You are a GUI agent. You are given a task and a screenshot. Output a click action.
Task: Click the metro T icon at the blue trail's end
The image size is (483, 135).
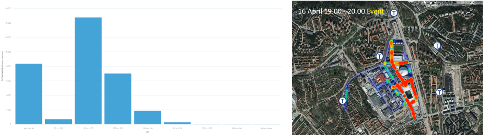(x=343, y=101)
